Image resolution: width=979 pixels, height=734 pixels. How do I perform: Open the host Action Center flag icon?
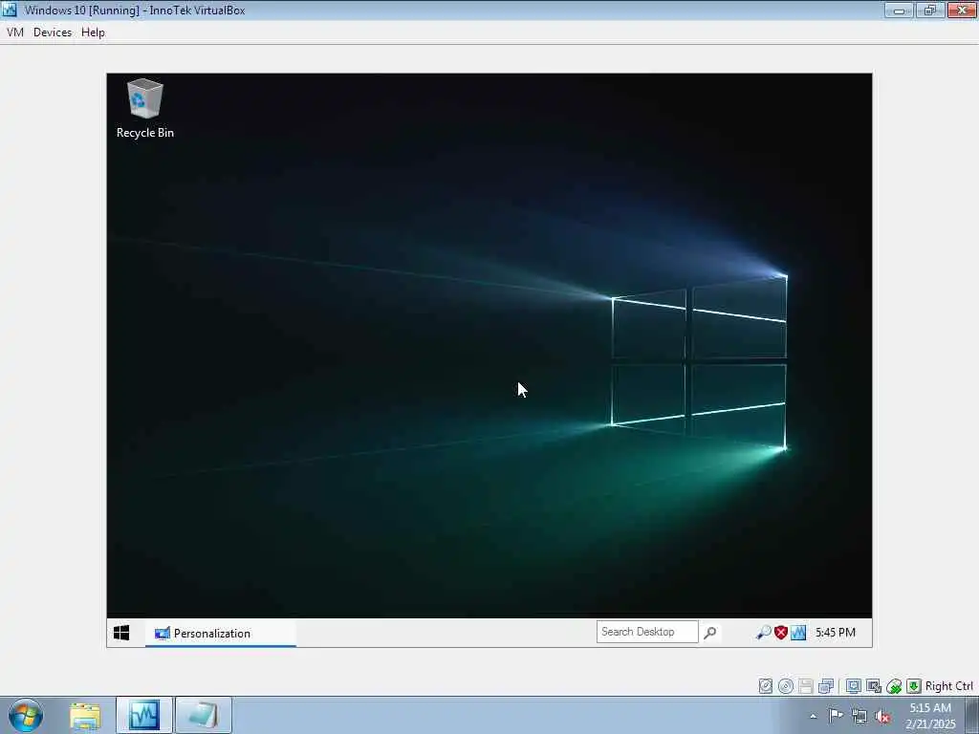[x=836, y=715]
